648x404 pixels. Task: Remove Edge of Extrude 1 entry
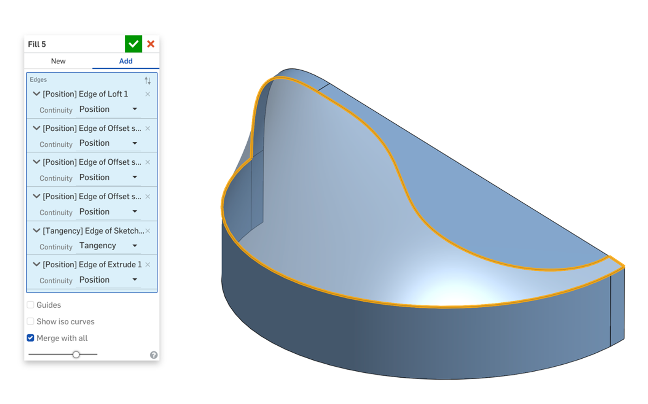[x=148, y=265]
